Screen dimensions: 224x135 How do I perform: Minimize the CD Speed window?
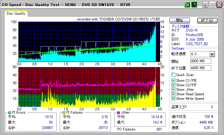(205, 5)
